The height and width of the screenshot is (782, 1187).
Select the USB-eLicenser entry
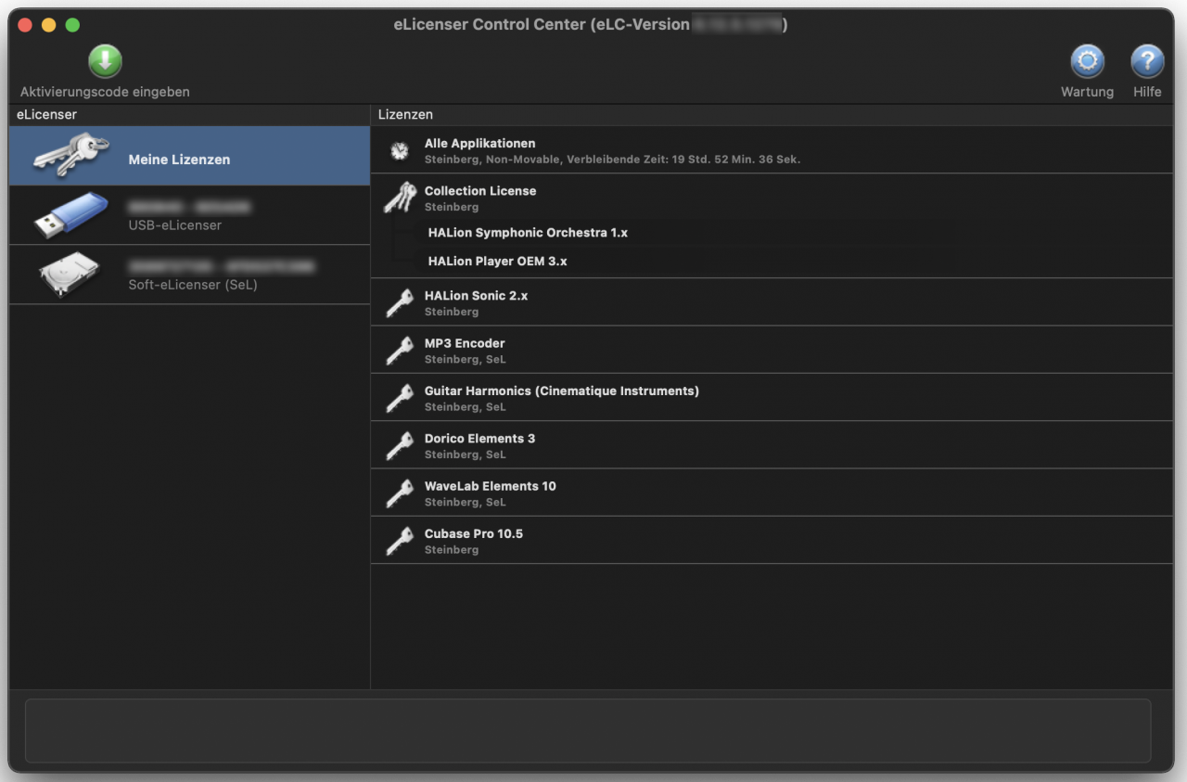[x=189, y=215]
